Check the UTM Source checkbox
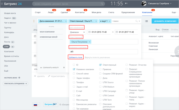The height and width of the screenshot is (110, 179). (x=100, y=82)
